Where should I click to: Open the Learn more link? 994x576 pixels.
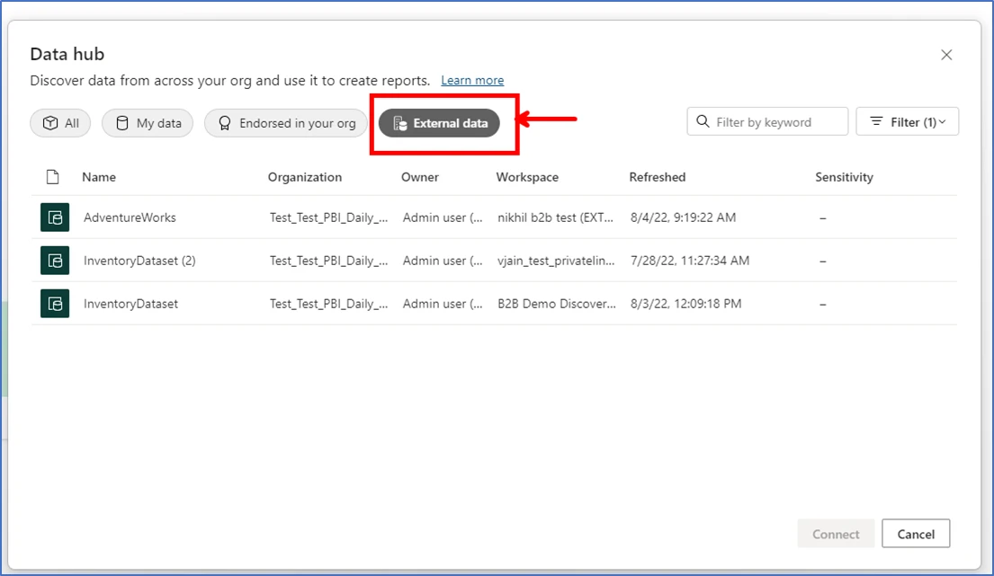[472, 80]
